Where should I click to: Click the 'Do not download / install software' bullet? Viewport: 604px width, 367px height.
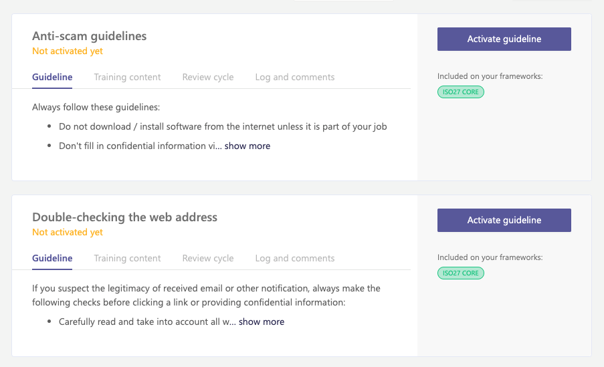[x=223, y=127]
